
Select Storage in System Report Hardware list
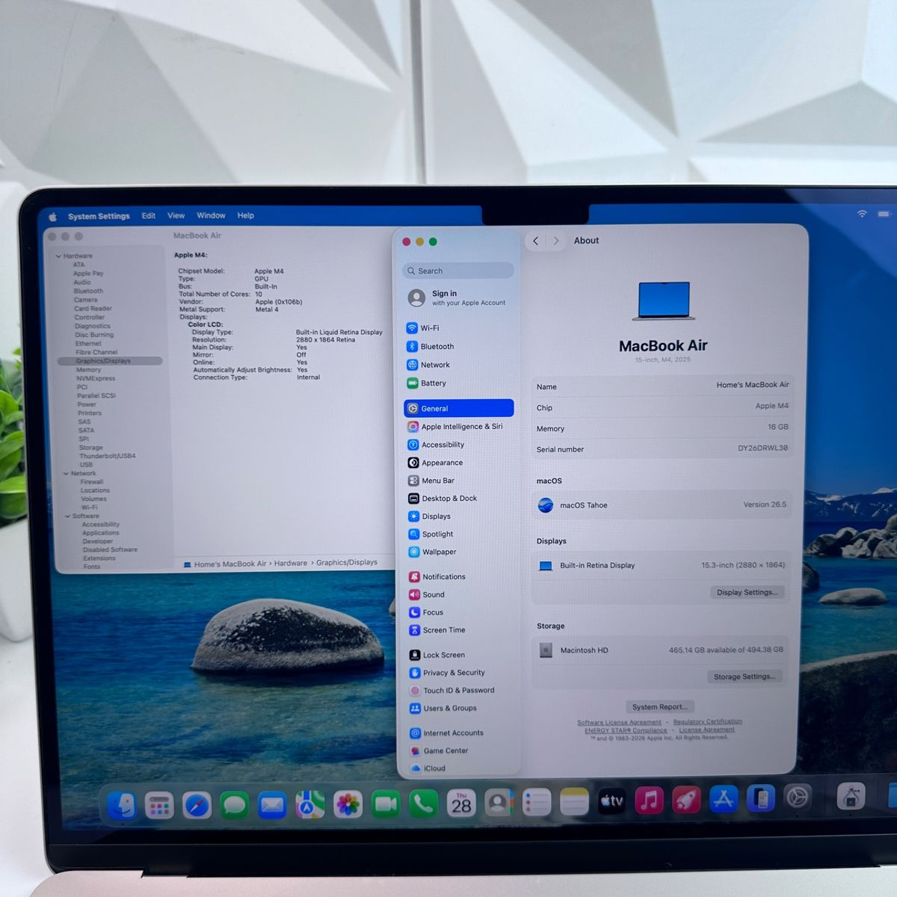pos(91,448)
